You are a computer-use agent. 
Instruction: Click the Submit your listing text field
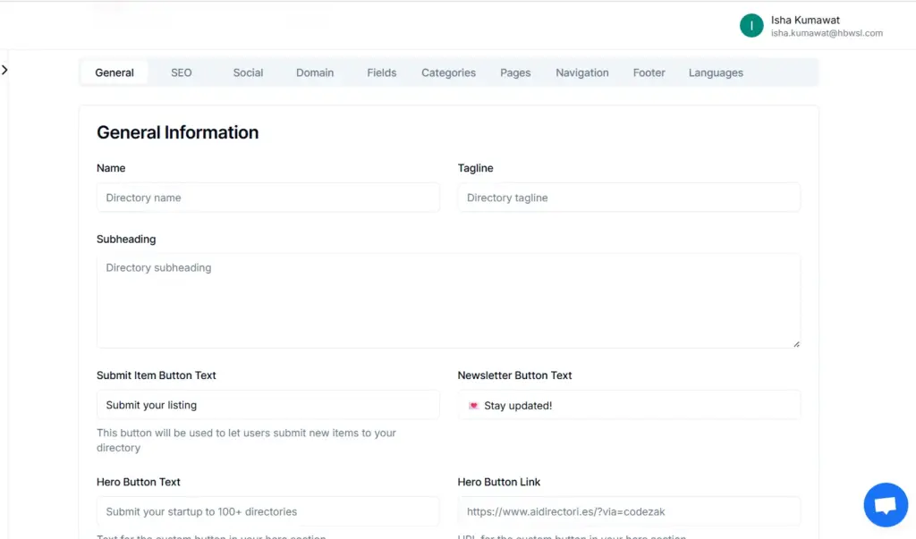click(x=267, y=405)
